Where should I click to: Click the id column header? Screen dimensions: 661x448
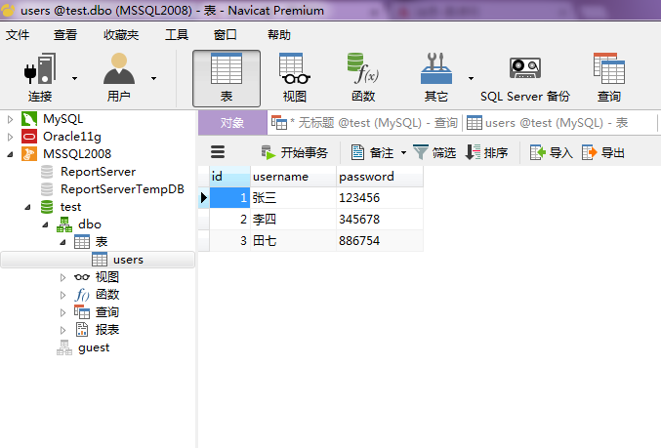click(229, 176)
